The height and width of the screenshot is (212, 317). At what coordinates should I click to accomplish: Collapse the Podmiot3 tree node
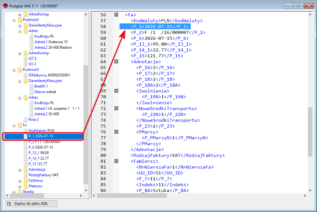[x=14, y=70]
